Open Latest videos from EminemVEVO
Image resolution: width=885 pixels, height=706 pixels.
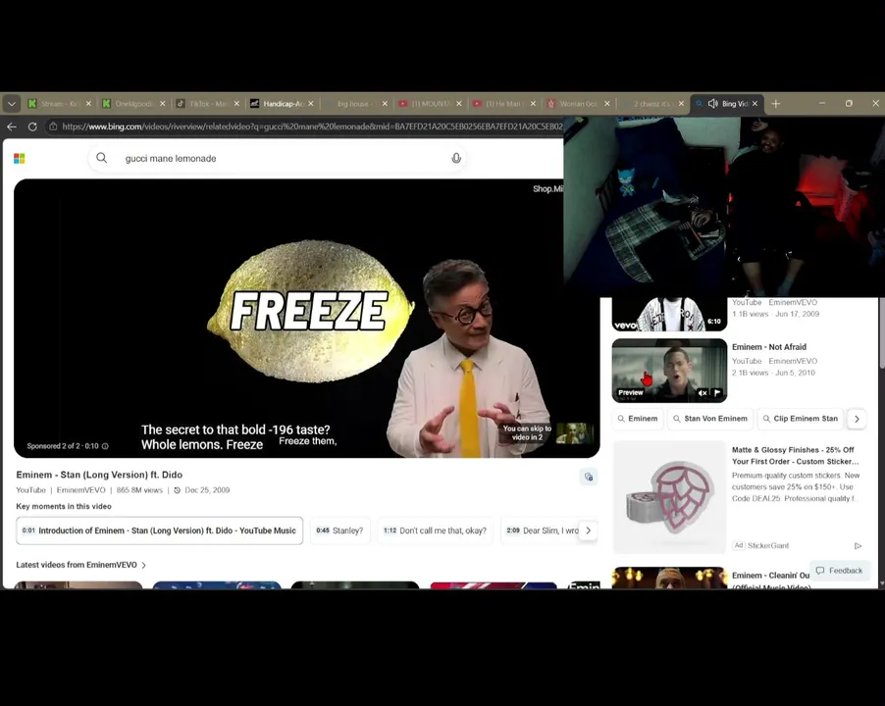coord(81,565)
